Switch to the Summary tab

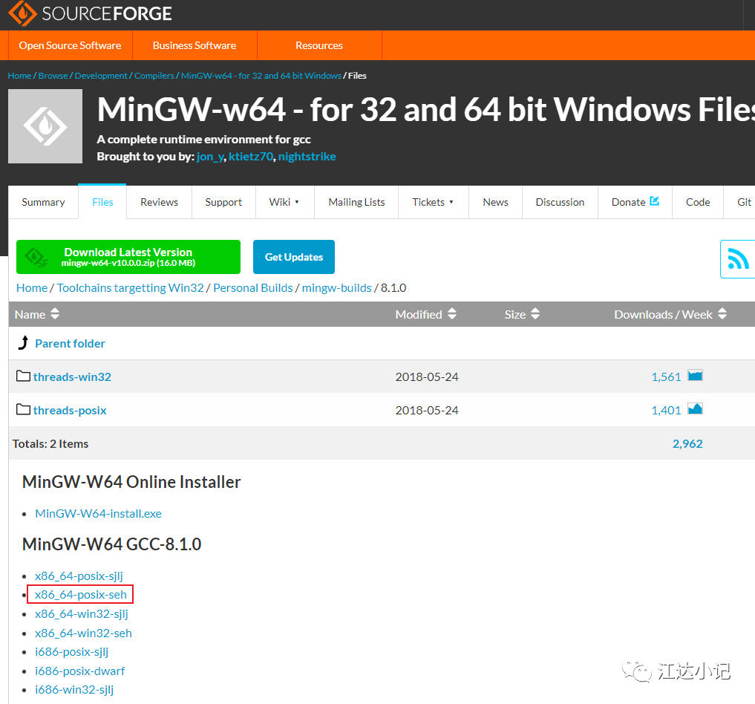(x=43, y=202)
